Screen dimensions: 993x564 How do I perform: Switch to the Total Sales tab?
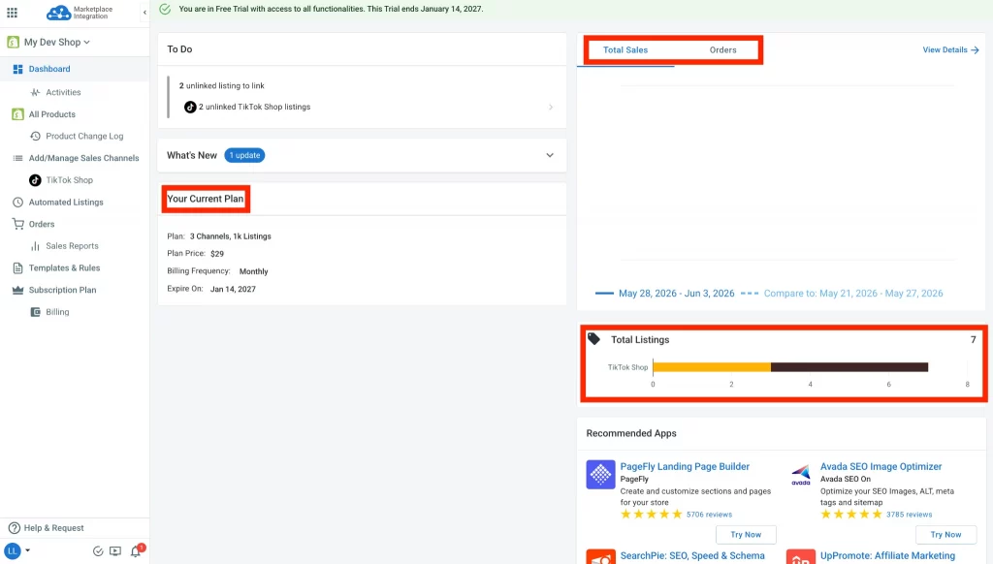625,50
